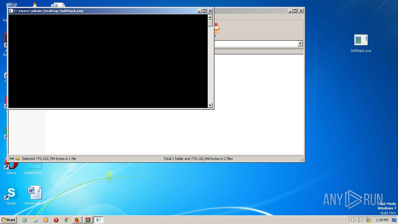
Task: Minimize the WinRAR window behind
Action: 290,11
